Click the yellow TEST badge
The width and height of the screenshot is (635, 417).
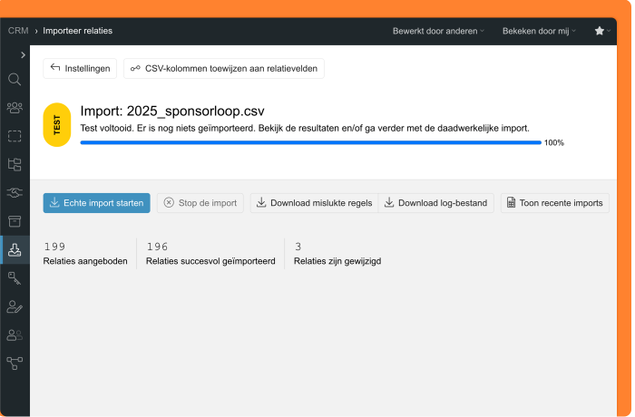pyautogui.click(x=57, y=125)
